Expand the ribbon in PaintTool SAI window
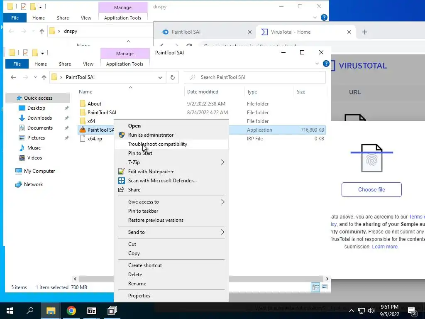This screenshot has width=425, height=319. (317, 64)
